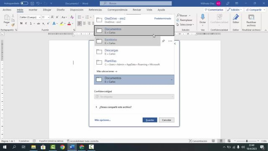This screenshot has height=151, width=268.
Task: Open the highlight color dropdown arrow
Action: click(65, 23)
